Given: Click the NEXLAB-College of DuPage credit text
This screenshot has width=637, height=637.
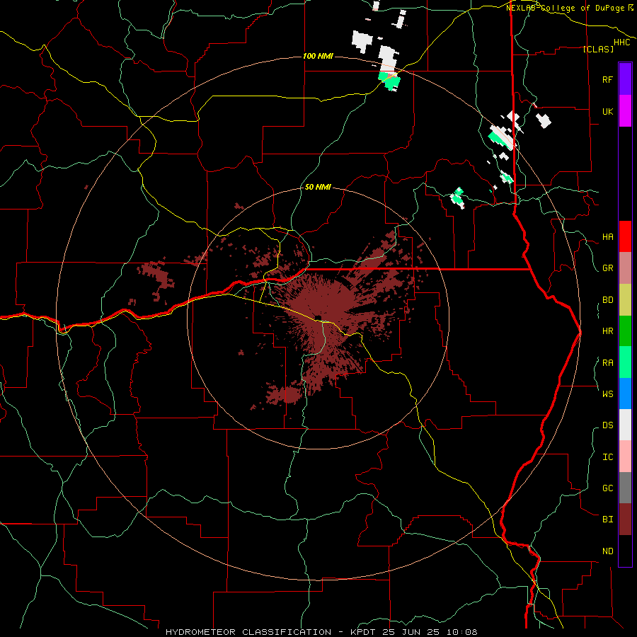Looking at the screenshot, I should click(x=566, y=8).
